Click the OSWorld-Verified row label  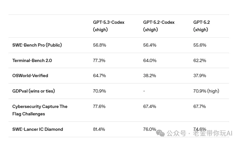30,76
